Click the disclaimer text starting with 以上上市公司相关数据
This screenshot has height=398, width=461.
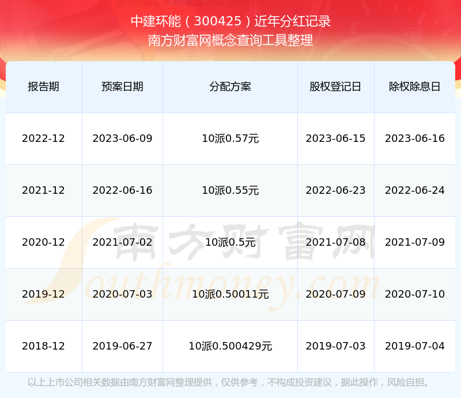click(228, 382)
